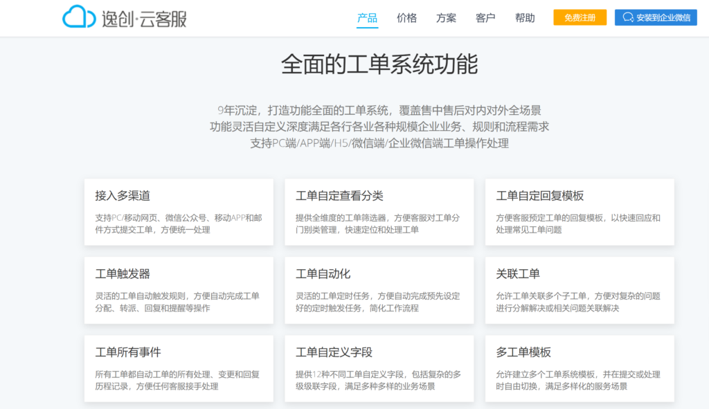Screen dimensions: 709x409
Task: Select the 工单触发器 feature card
Action: coord(179,289)
